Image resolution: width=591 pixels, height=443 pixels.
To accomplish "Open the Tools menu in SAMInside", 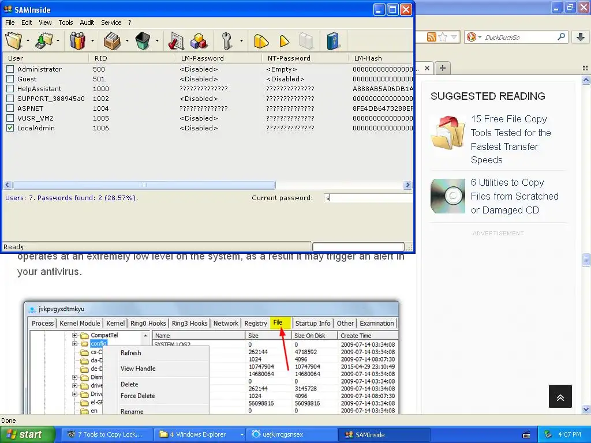I will click(x=66, y=22).
